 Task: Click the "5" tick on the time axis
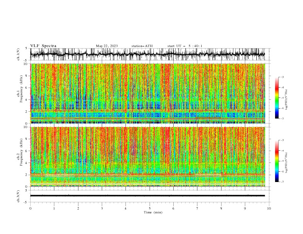click(x=150, y=208)
